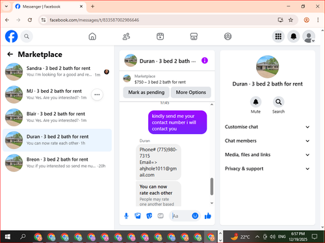Reload the page with the refresh icon
This screenshot has height=243, width=325.
[x=30, y=20]
